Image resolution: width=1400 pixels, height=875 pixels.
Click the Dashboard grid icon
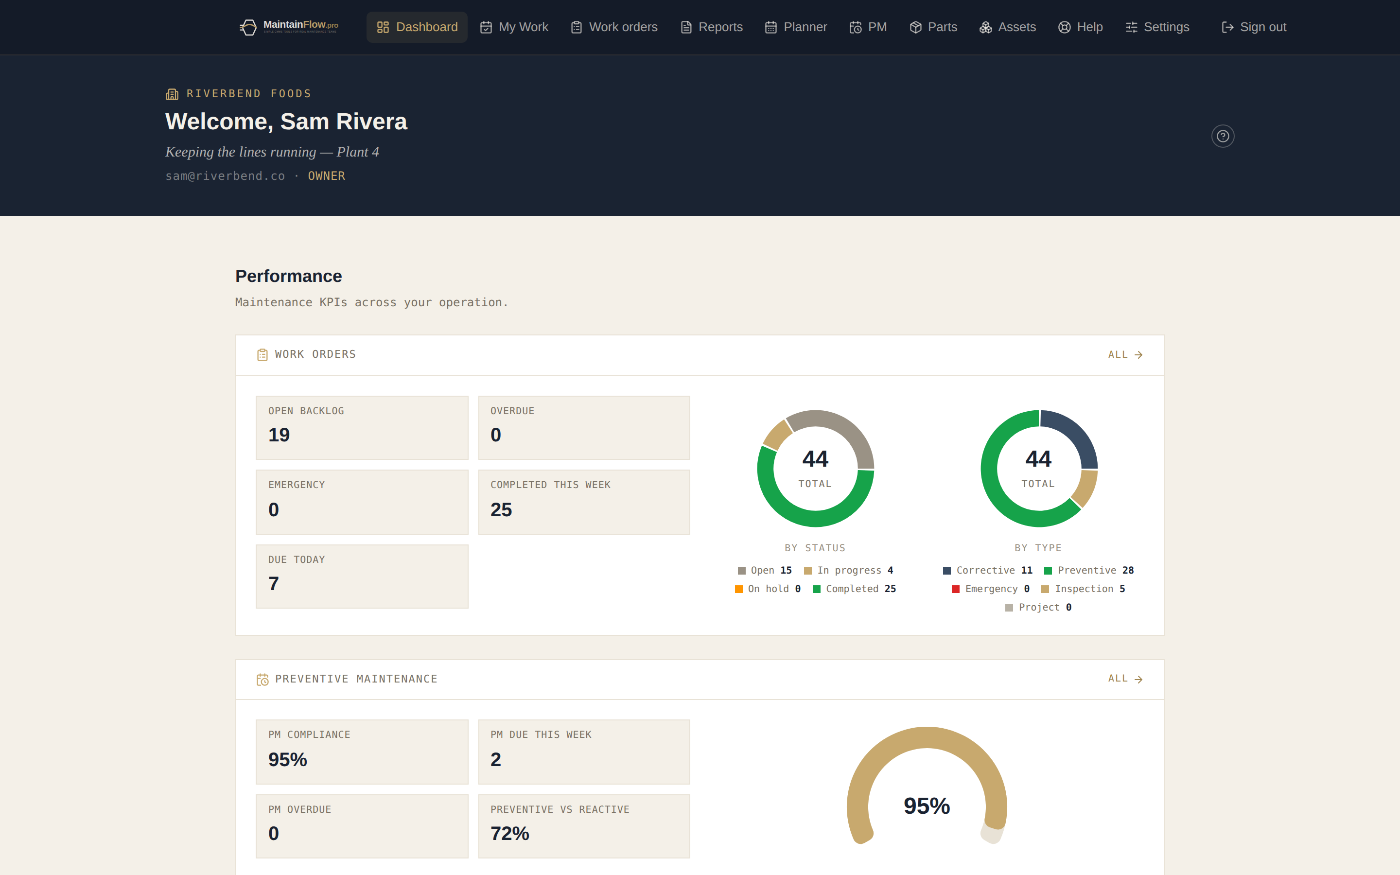[383, 27]
